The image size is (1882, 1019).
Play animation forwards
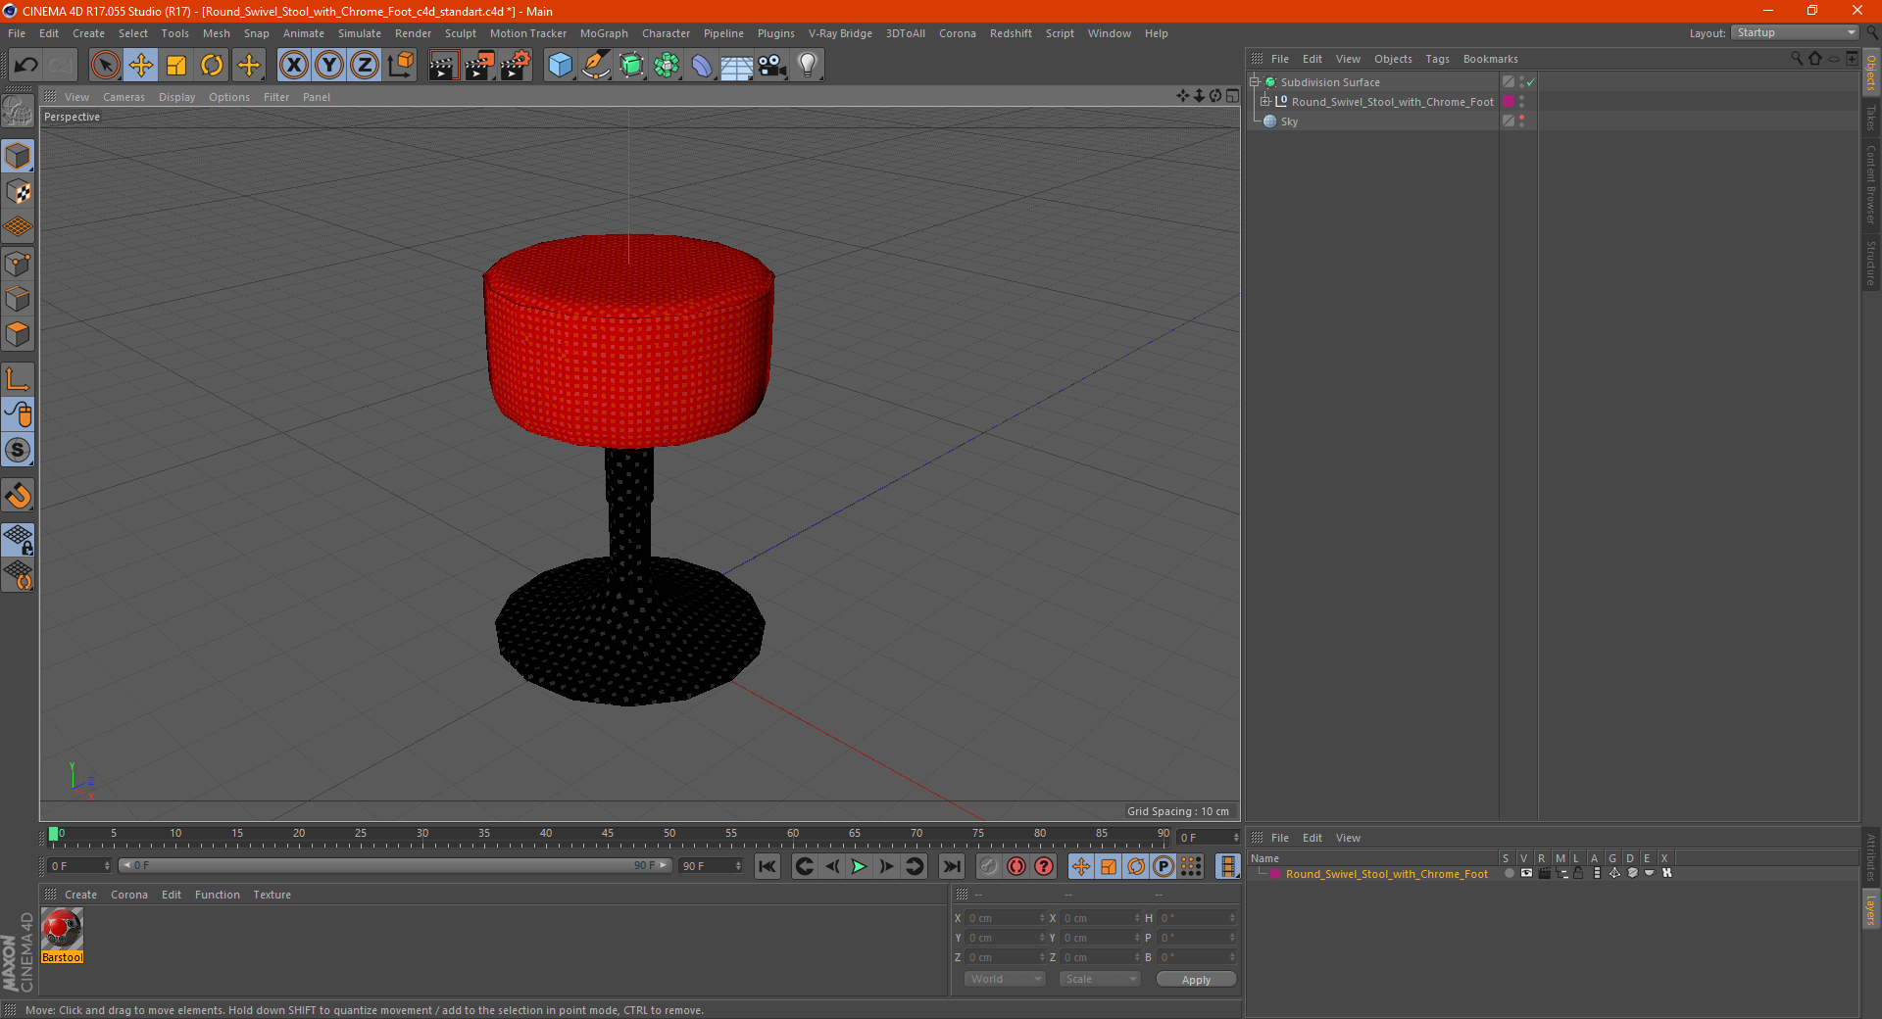pos(859,866)
